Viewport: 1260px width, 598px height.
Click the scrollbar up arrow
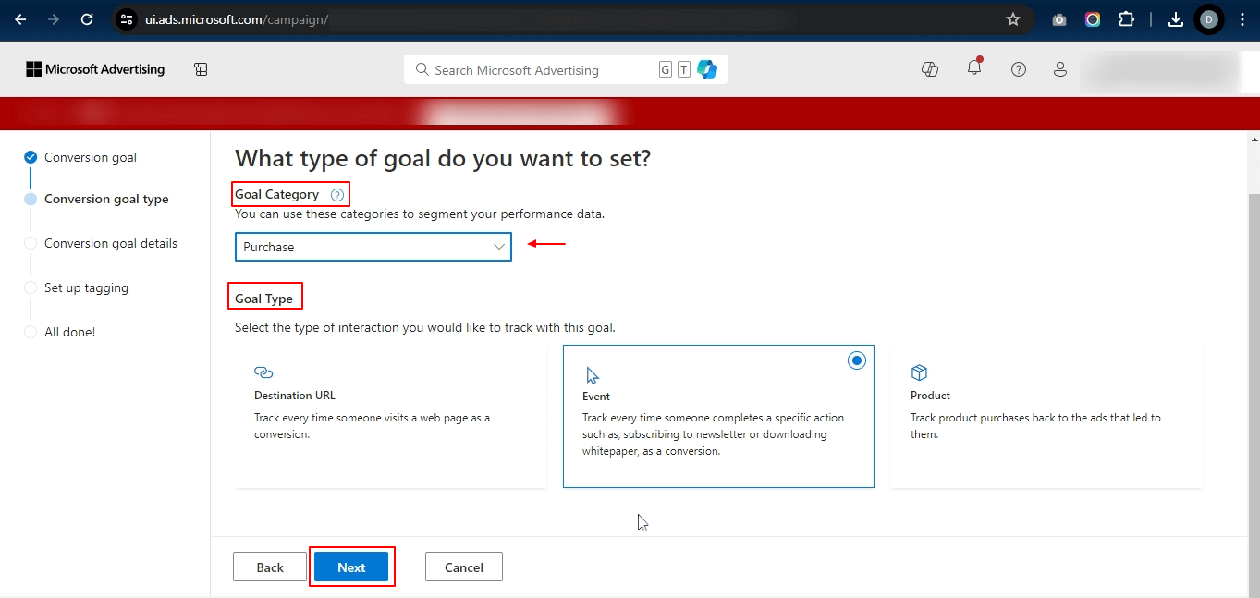[x=1253, y=140]
